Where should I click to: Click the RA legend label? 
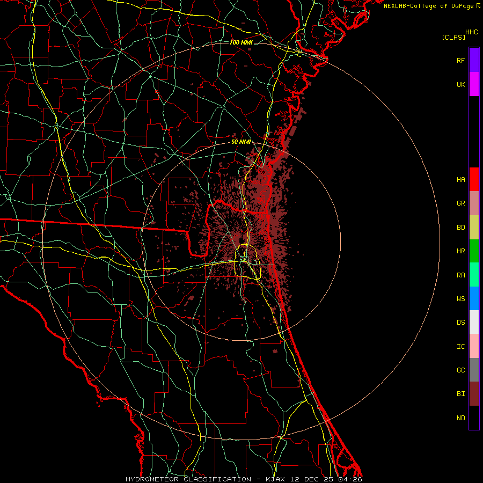460,275
